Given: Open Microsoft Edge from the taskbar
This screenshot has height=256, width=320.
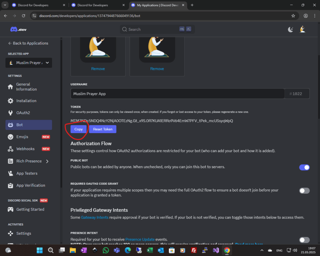Looking at the screenshot, I should click(128, 250).
